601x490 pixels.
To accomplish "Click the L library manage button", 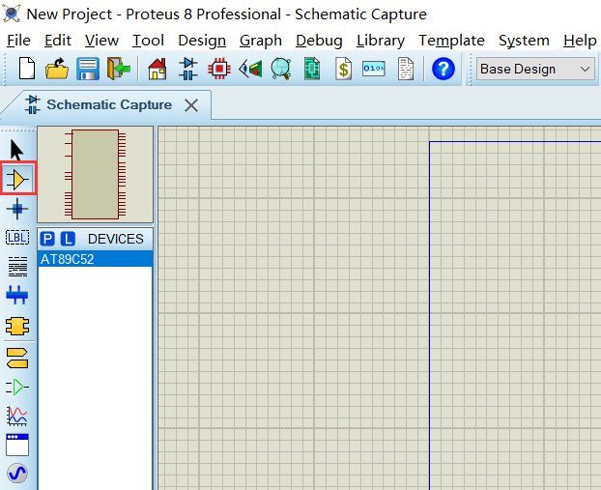I will coord(68,239).
